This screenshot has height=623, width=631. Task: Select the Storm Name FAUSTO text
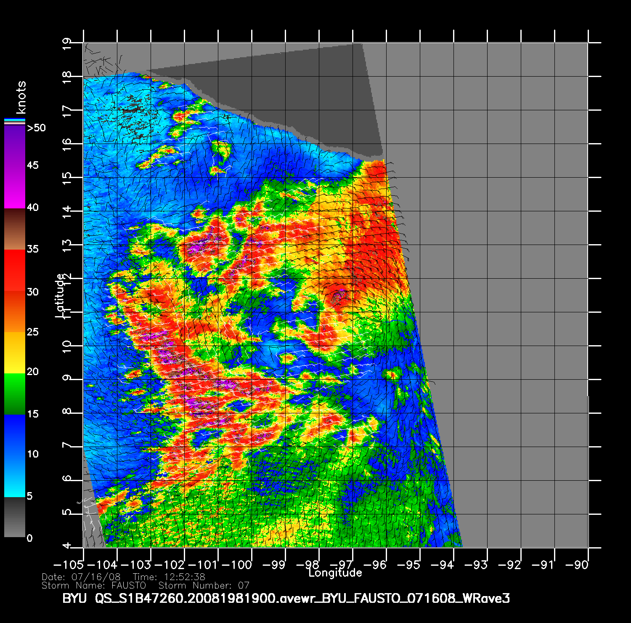tap(94, 586)
